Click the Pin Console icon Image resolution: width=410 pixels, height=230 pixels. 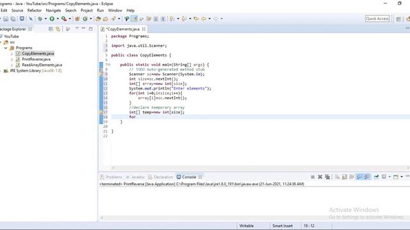(377, 177)
